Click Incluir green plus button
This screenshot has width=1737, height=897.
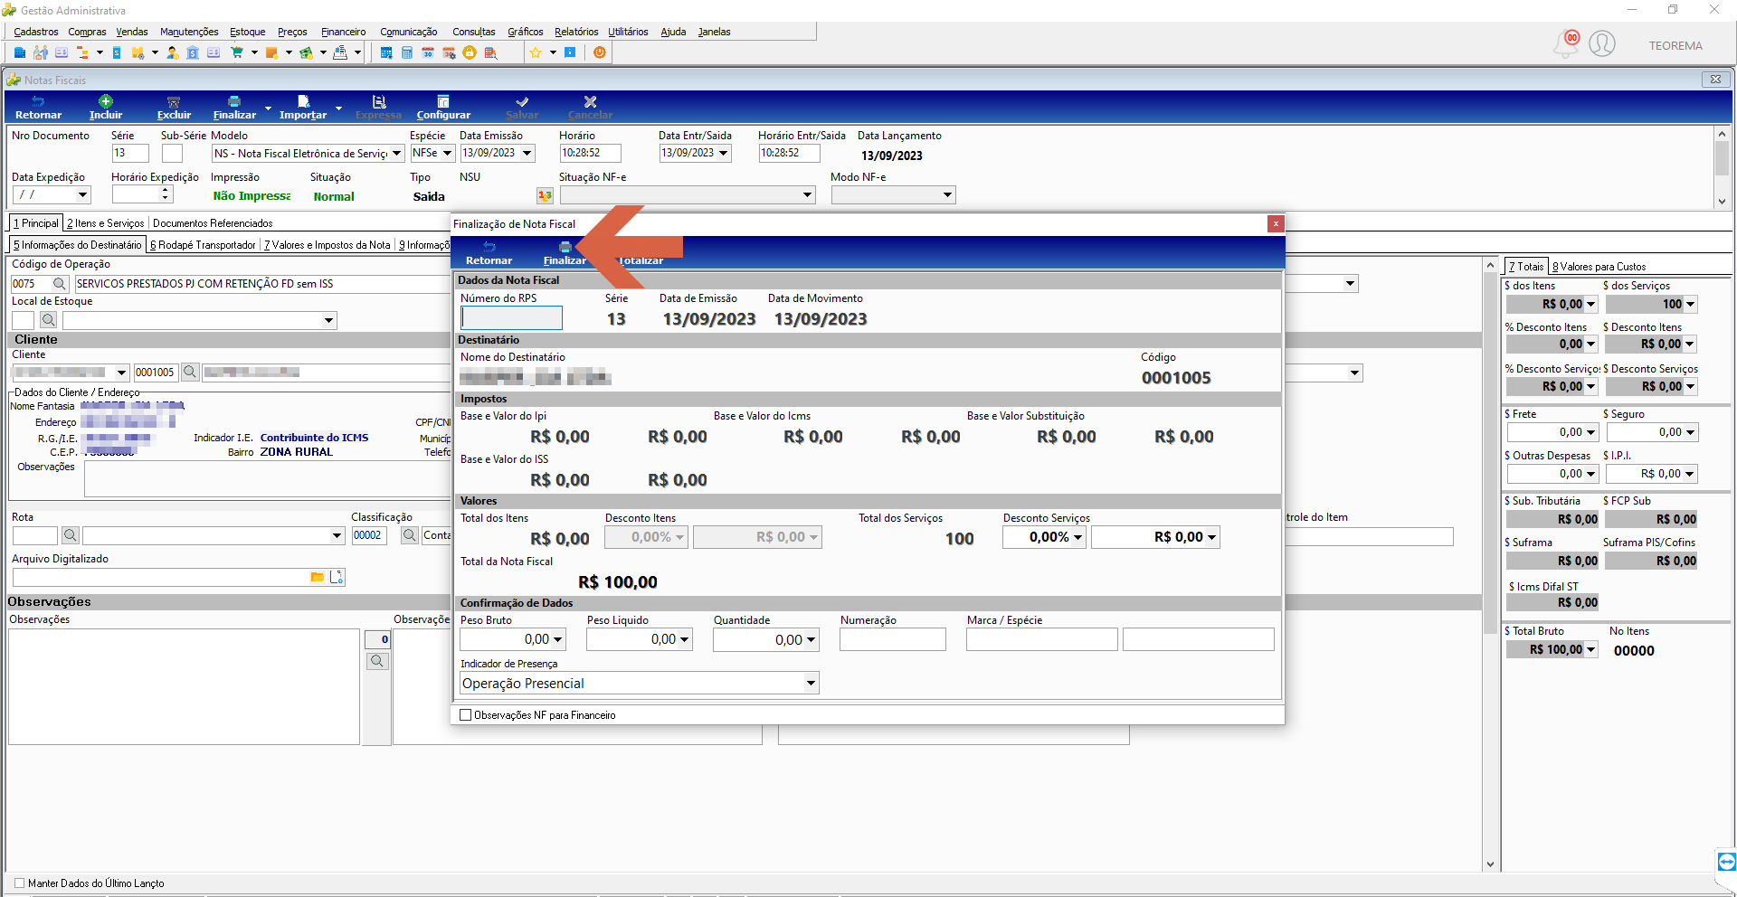(x=106, y=108)
